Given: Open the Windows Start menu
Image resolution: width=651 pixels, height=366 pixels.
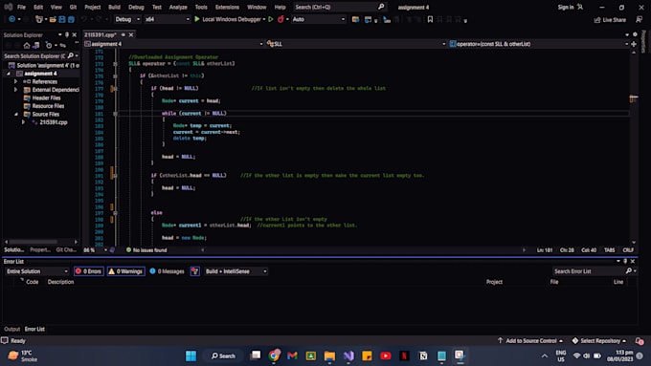Looking at the screenshot, I should [191, 355].
